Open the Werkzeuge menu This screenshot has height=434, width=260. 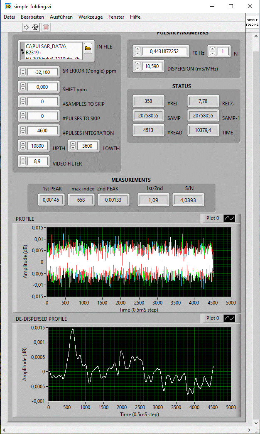[91, 17]
